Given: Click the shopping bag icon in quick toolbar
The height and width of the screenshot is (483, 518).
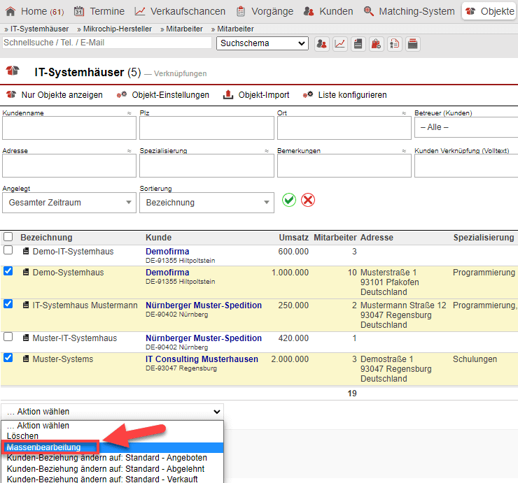Looking at the screenshot, I should 377,43.
